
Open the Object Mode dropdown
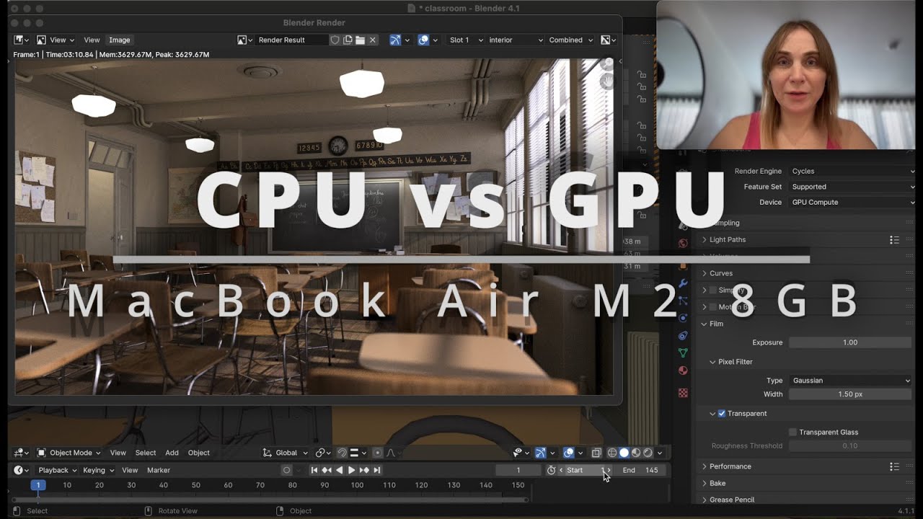click(x=69, y=453)
